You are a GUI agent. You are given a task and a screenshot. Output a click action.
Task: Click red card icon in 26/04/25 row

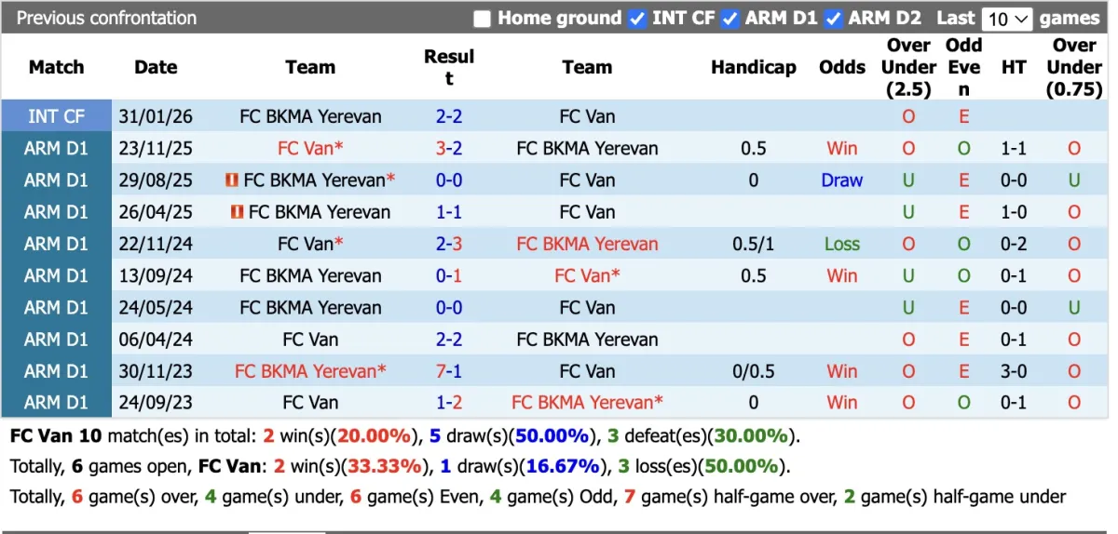click(237, 212)
